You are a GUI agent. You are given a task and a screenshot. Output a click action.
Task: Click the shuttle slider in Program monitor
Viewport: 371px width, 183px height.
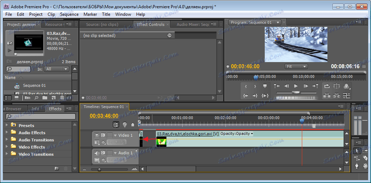pyautogui.click(x=296, y=93)
